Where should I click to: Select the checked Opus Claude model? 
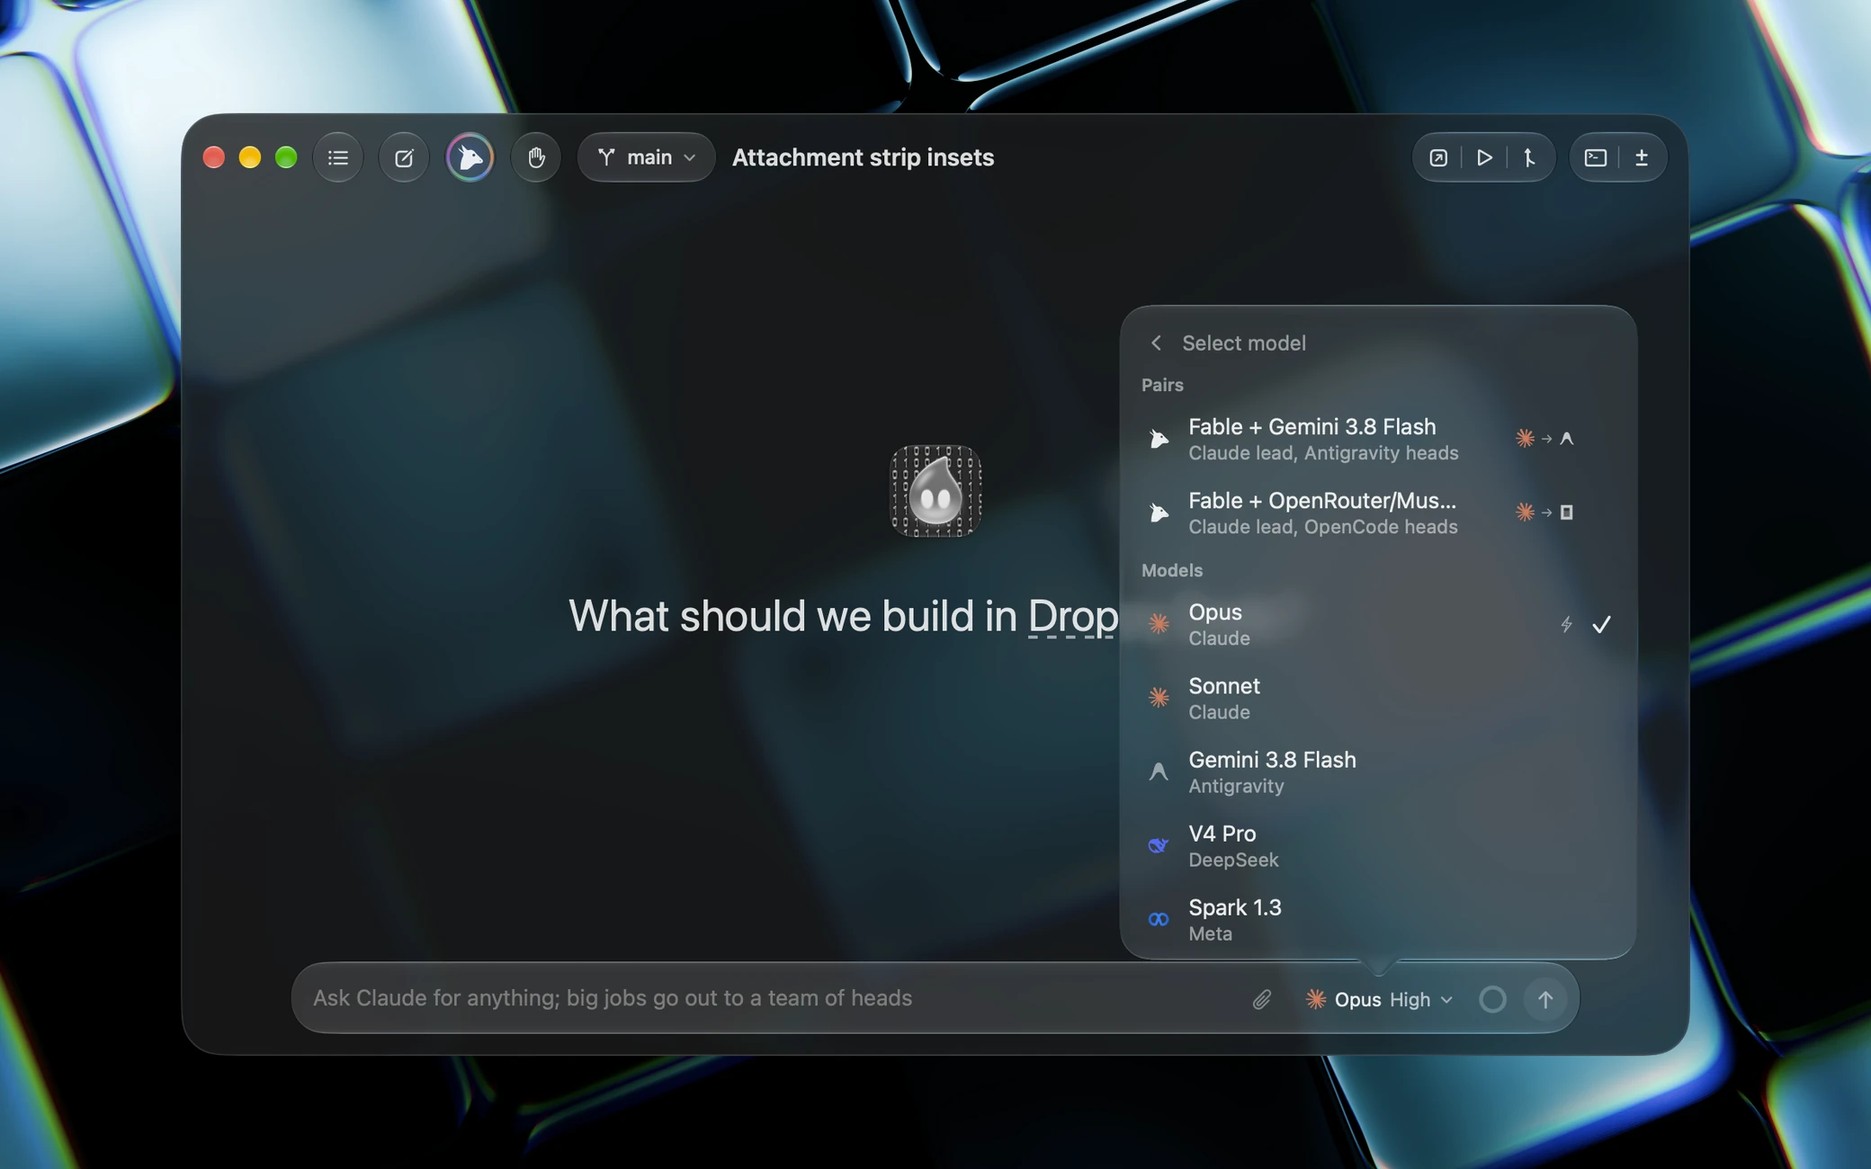click(x=1377, y=624)
